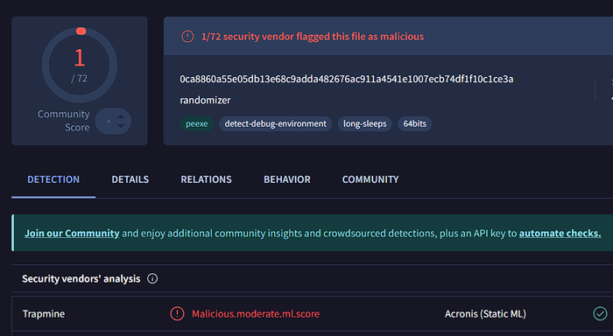Click the Malicious.moderate.ml.score detection label
Image resolution: width=613 pixels, height=336 pixels.
pyautogui.click(x=256, y=314)
